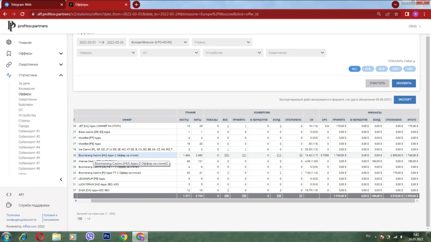Screen dimensions: 431x242
Task: Open the Офферы filter dropdown
Action: pos(106,53)
